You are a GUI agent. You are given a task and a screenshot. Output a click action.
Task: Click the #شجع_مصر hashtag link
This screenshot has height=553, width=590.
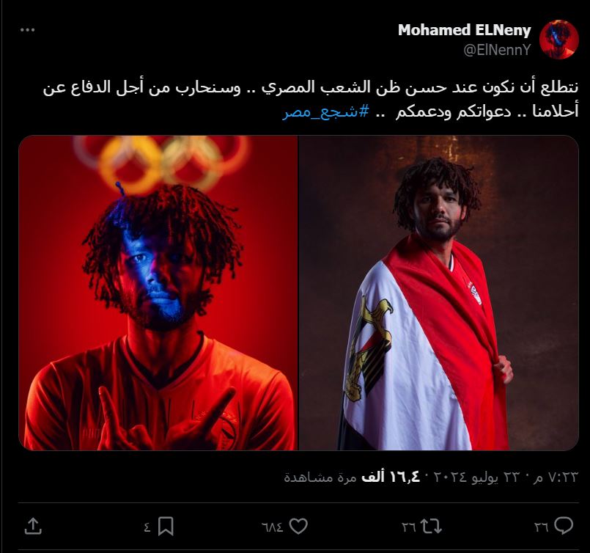[x=326, y=111]
